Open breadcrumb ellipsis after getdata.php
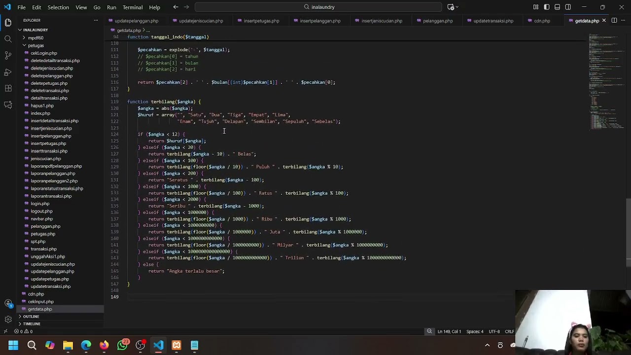631x355 pixels. [147, 30]
